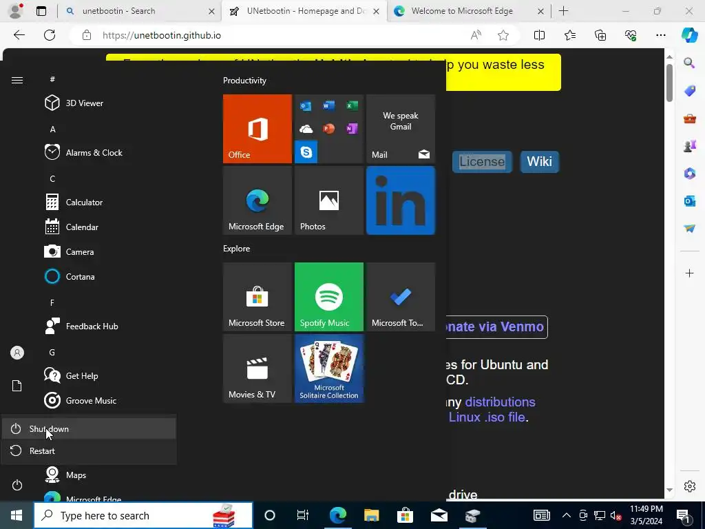Add a sidebar app with the plus icon
The image size is (705, 529).
click(x=689, y=273)
